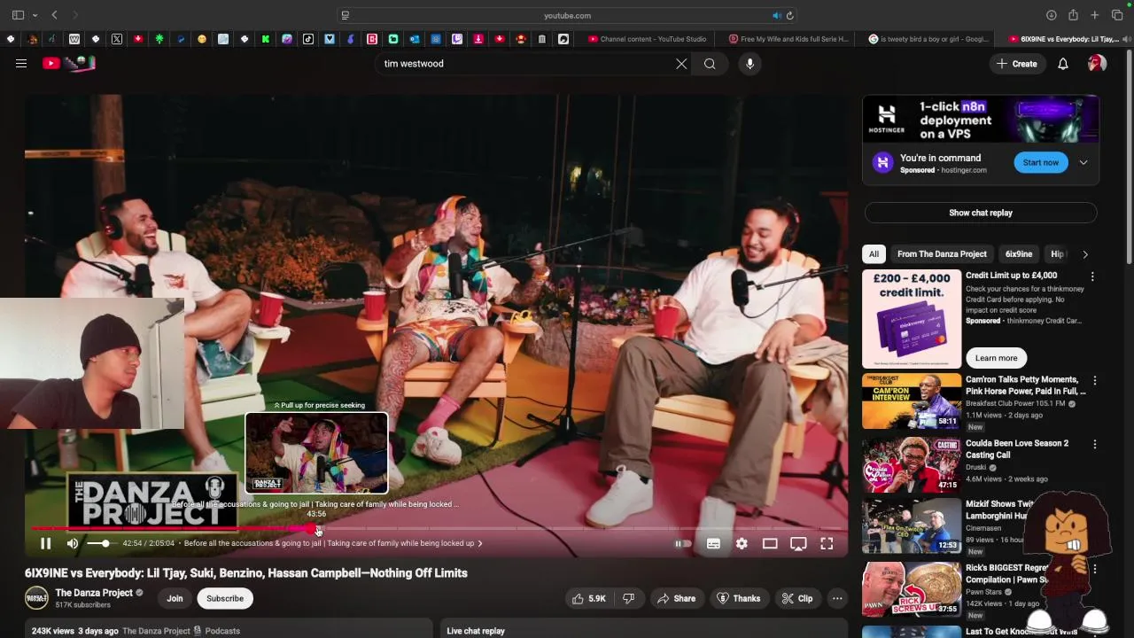Open Cam'ron Talks Petty Moments video thumbnail
1134x638 pixels.
(x=912, y=401)
